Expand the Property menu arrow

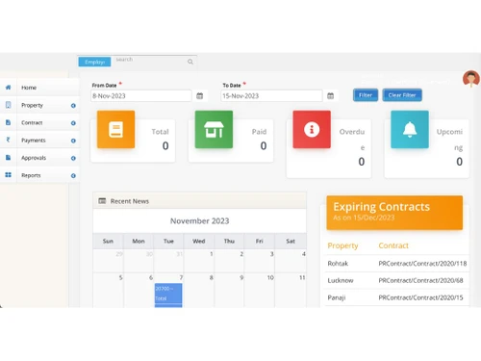pos(73,106)
